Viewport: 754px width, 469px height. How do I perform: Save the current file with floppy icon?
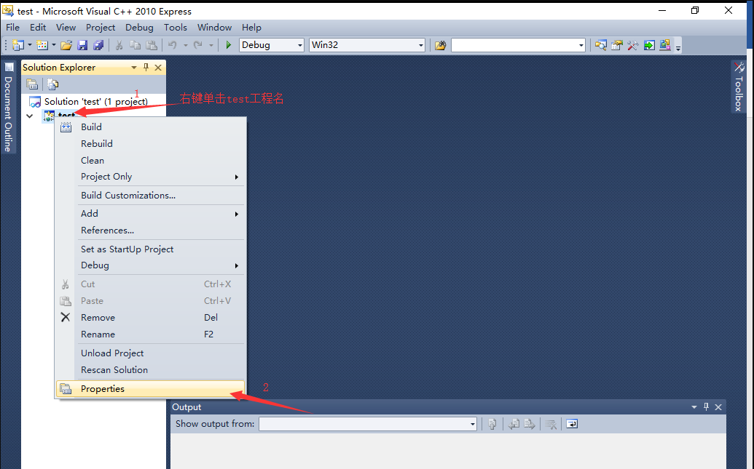click(x=83, y=45)
